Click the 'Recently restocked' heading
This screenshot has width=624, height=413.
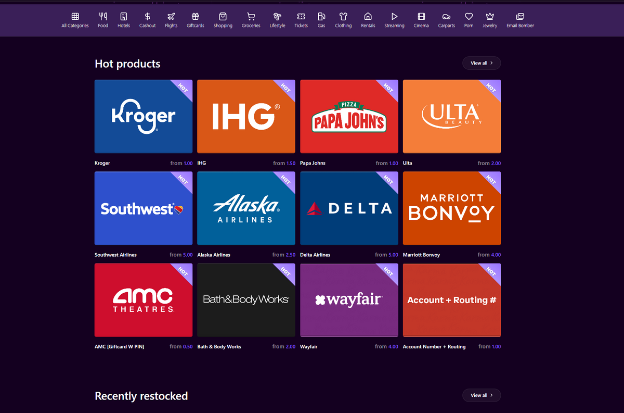tap(141, 396)
